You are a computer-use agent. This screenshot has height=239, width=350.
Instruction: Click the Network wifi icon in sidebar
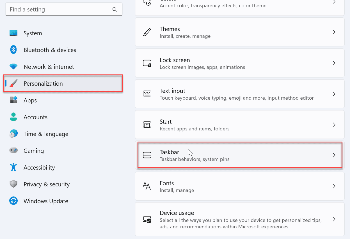point(13,67)
